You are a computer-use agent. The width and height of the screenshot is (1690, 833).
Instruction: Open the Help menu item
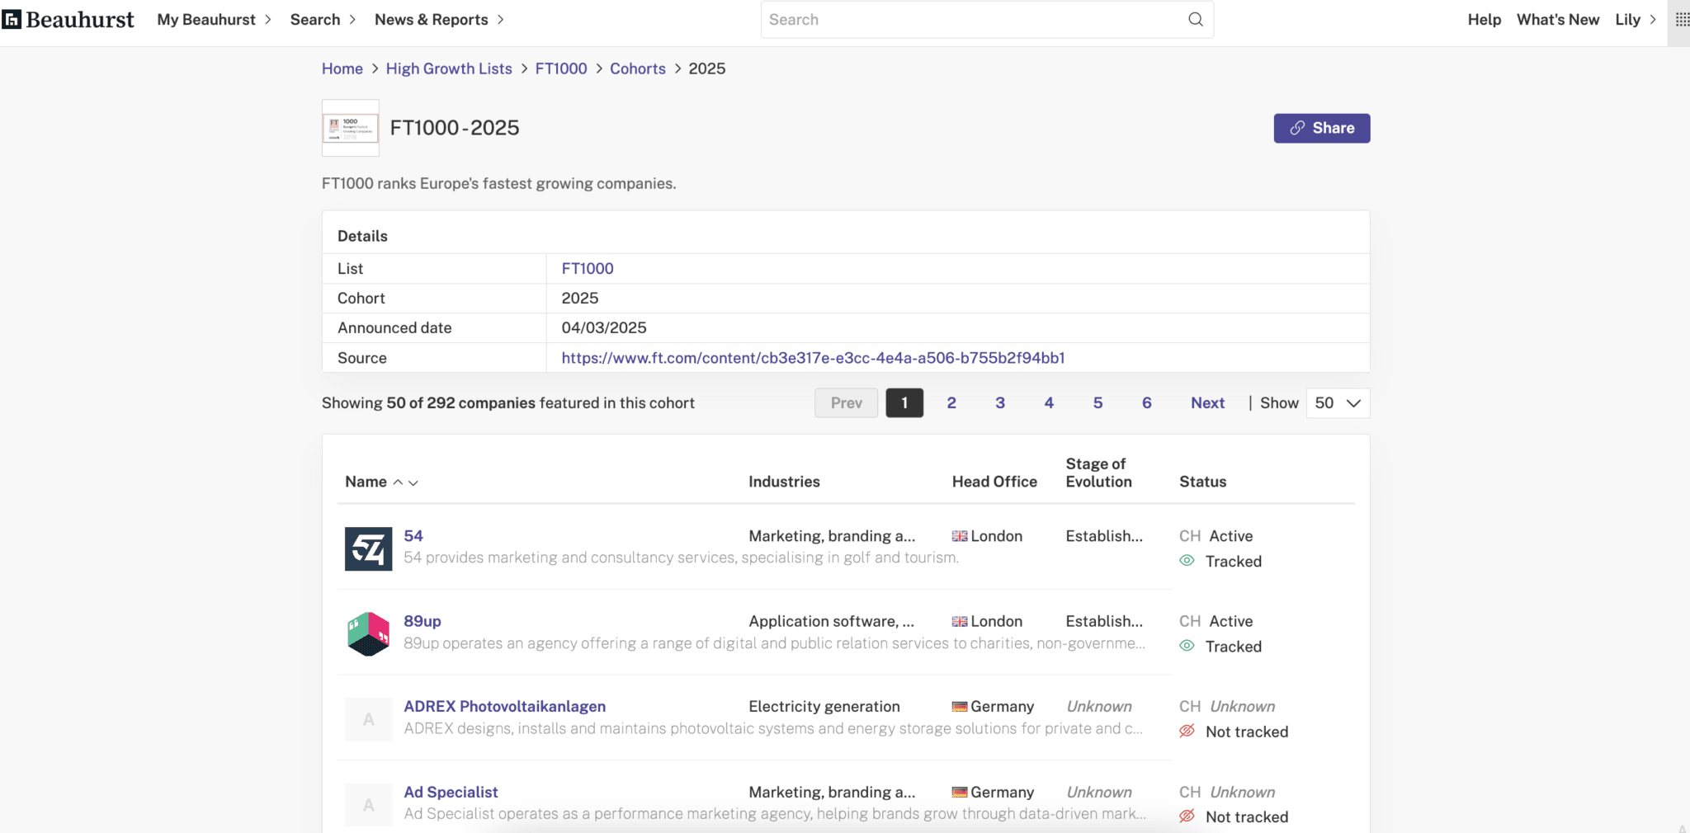pos(1484,20)
